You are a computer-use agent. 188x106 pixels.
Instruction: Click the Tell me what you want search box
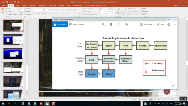click(x=95, y=5)
